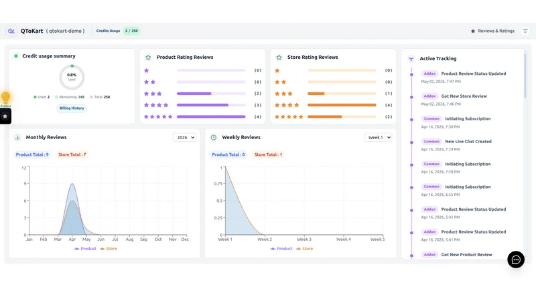Click the Week 1 peak in Weekly chart
Screen dimensions: 536x301
[x=225, y=167]
